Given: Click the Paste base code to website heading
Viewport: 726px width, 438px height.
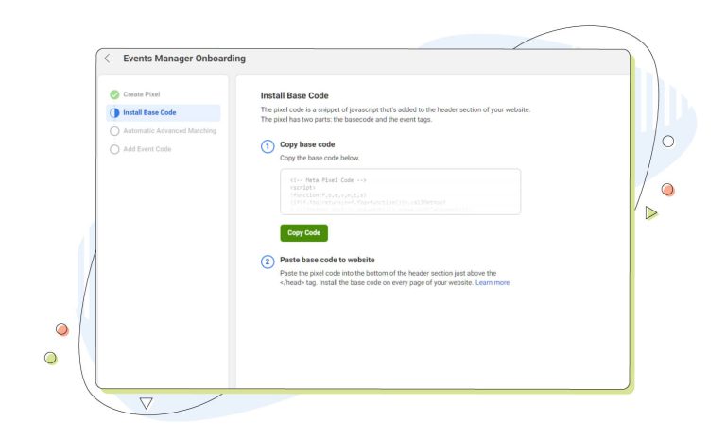Looking at the screenshot, I should pyautogui.click(x=328, y=260).
